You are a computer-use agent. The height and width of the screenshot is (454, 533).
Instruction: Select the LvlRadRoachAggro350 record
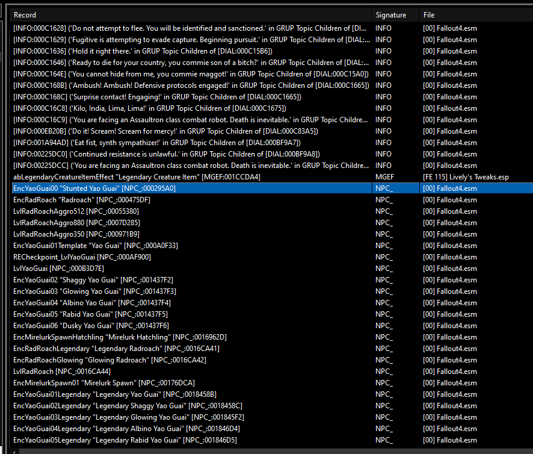coord(272,234)
